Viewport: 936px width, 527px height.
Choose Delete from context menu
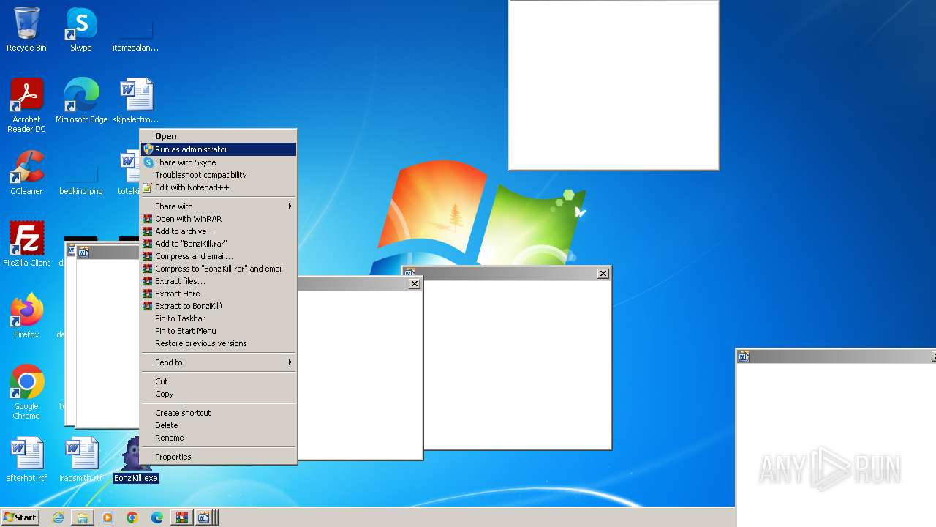pos(219,425)
